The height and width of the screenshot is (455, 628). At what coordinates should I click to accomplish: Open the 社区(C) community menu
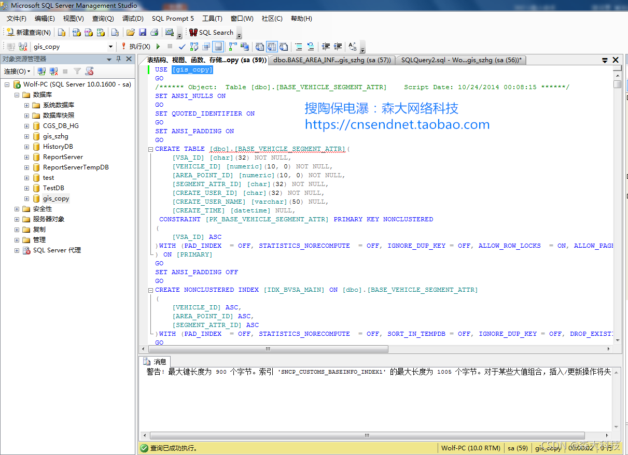(x=272, y=19)
